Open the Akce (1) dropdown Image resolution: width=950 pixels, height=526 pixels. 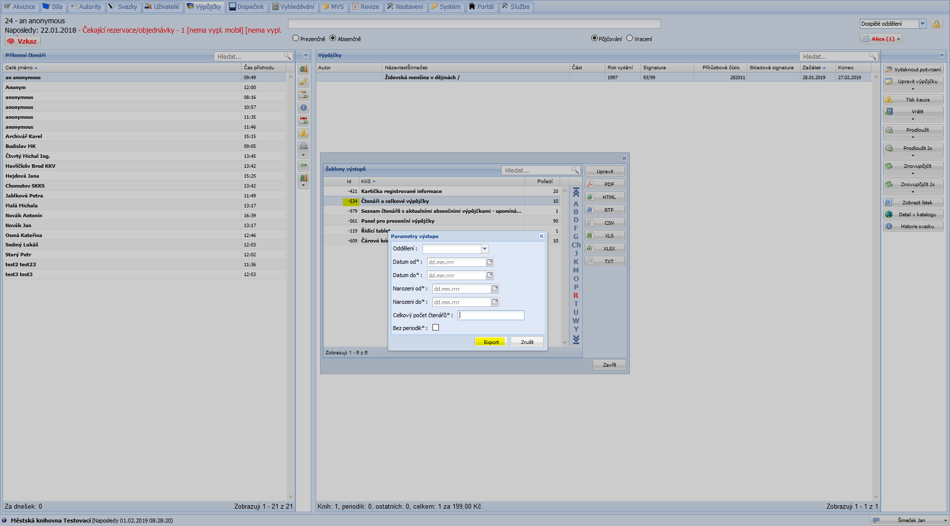[882, 39]
